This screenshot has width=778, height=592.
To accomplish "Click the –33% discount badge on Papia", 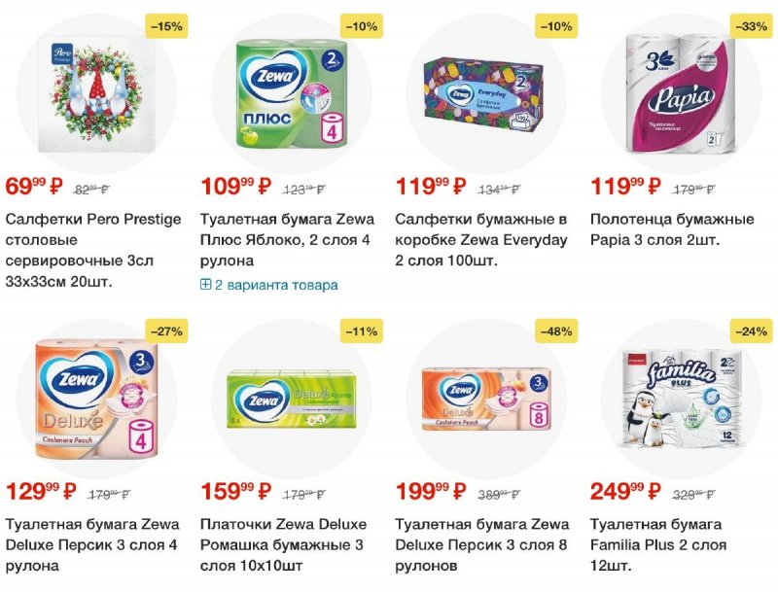I will 751,26.
